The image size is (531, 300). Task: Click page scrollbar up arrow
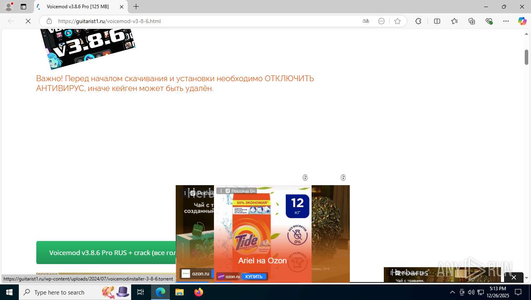pos(526,34)
